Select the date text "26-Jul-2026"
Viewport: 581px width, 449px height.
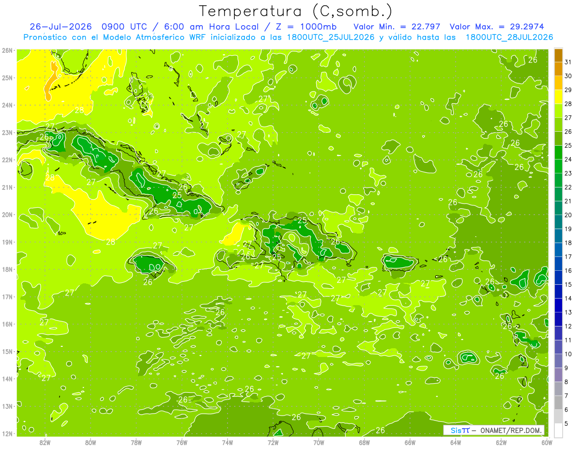point(61,27)
